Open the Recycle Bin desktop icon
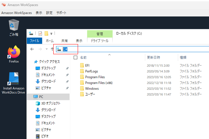Screen dimensions: 209x139 point(14,27)
